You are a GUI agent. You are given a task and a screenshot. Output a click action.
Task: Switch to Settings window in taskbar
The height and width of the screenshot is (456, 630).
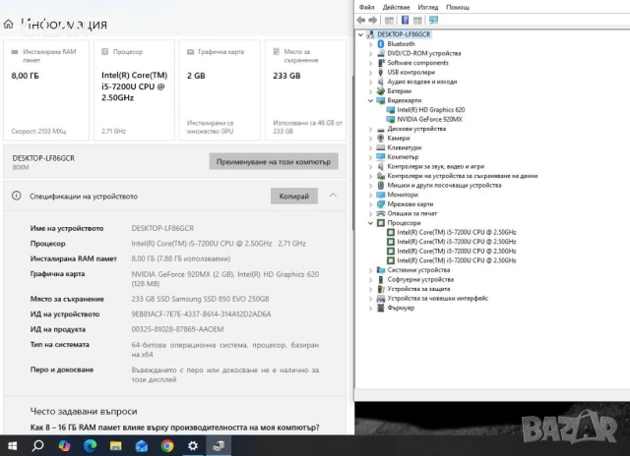coord(193,445)
